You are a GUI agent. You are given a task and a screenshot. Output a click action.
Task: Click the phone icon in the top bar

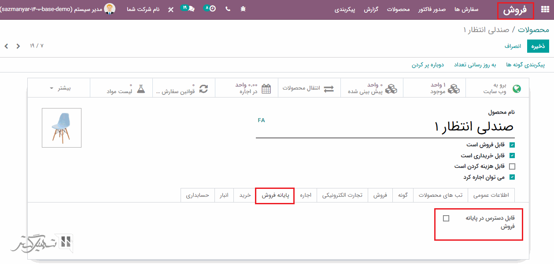228,9
